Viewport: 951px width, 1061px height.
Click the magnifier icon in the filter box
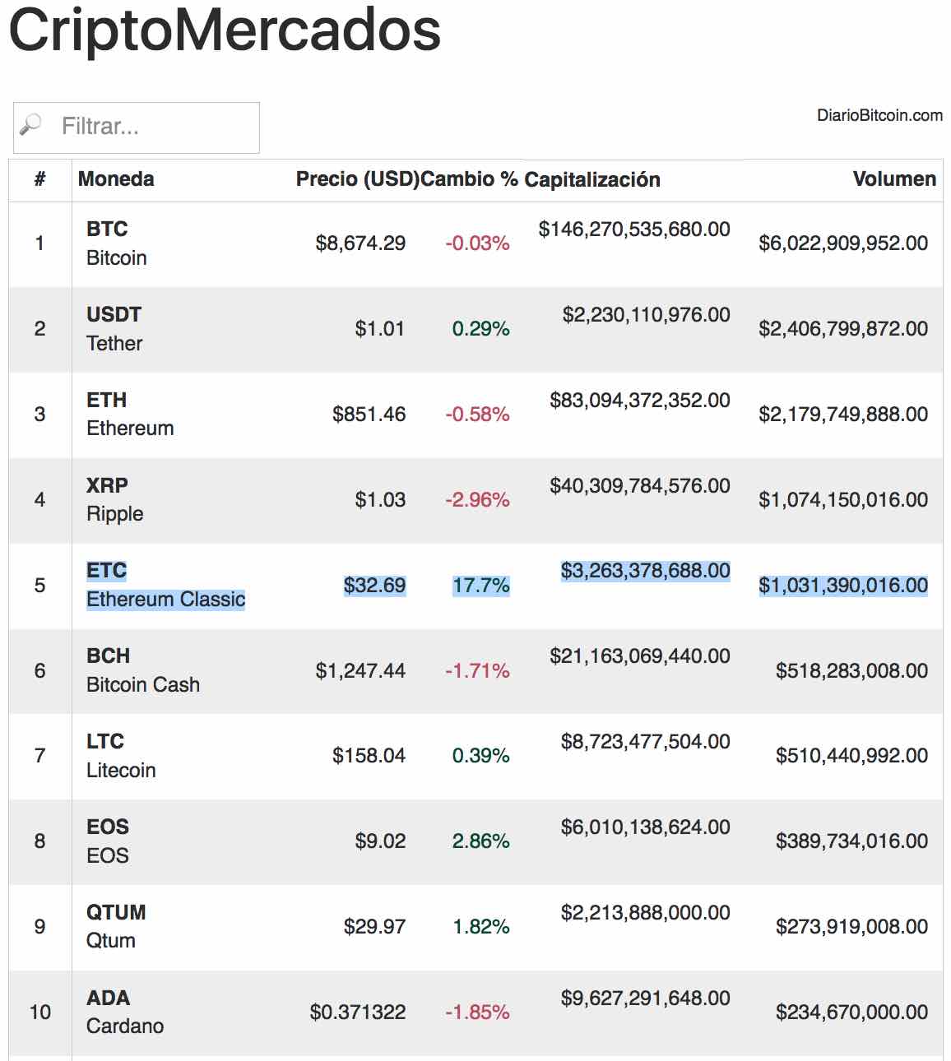pos(30,125)
